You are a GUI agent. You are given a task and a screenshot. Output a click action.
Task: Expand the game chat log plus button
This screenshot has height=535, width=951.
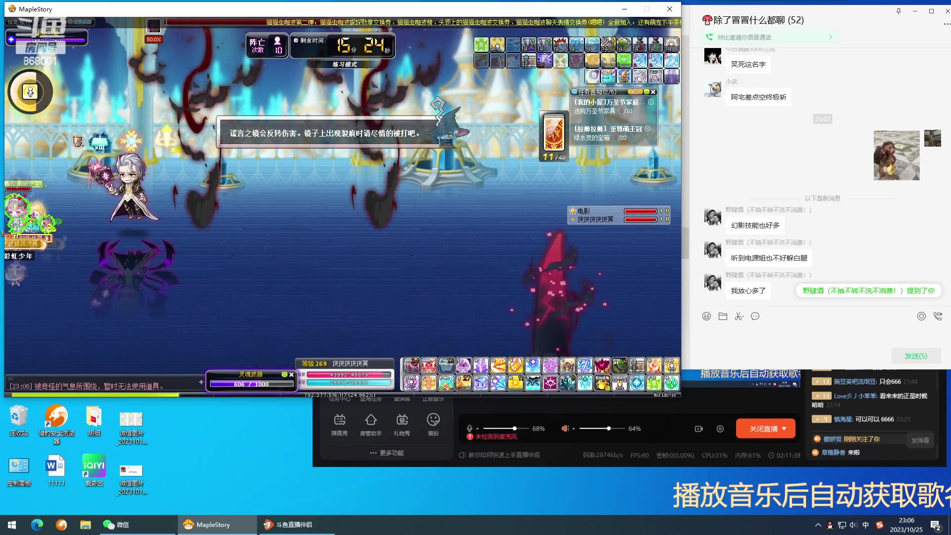[201, 382]
